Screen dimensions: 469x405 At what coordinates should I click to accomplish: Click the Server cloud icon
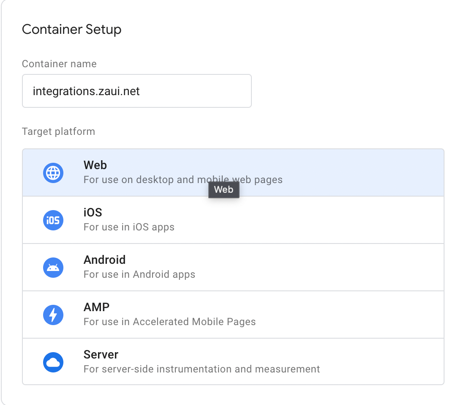pos(53,362)
